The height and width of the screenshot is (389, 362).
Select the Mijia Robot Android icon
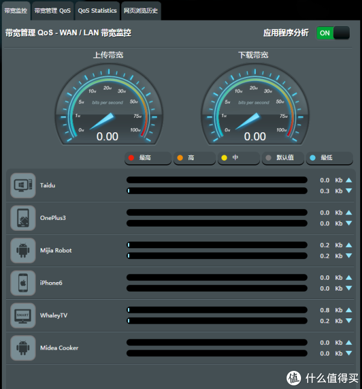23,250
